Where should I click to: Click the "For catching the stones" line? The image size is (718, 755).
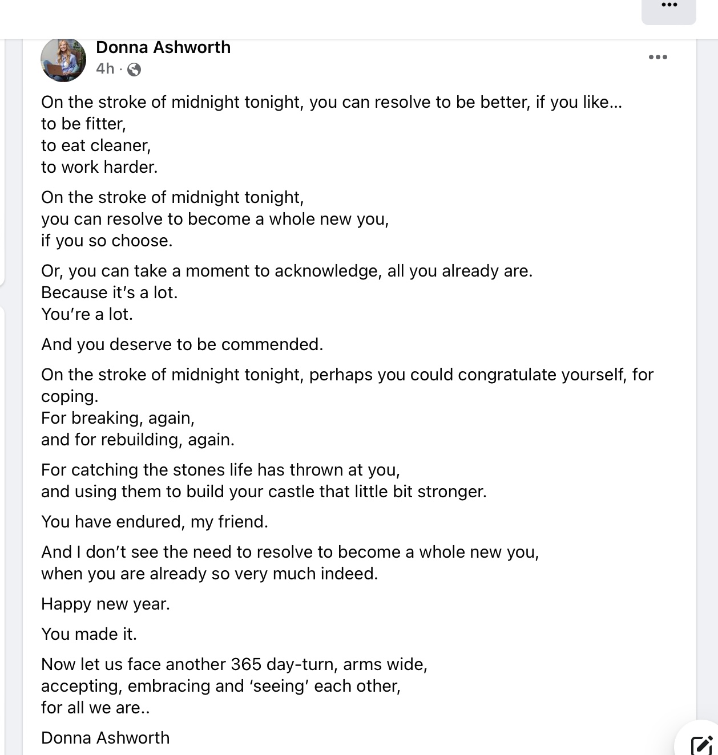[x=220, y=470]
